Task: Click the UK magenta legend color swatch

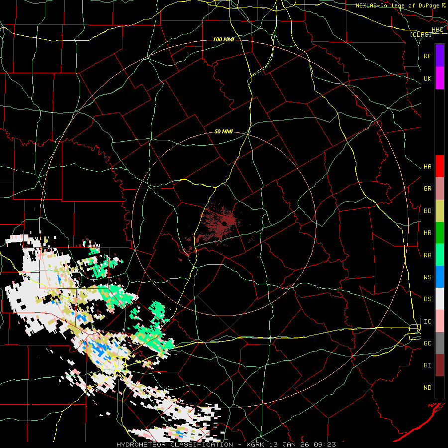Action: coord(440,78)
